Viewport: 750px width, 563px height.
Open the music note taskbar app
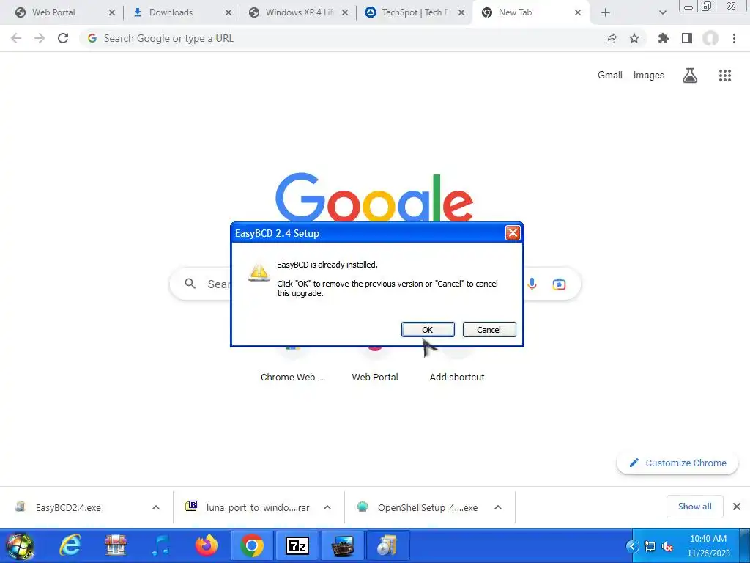point(160,545)
